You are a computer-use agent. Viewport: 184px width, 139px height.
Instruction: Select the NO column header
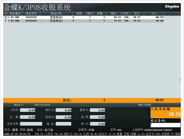[x=6, y=14]
